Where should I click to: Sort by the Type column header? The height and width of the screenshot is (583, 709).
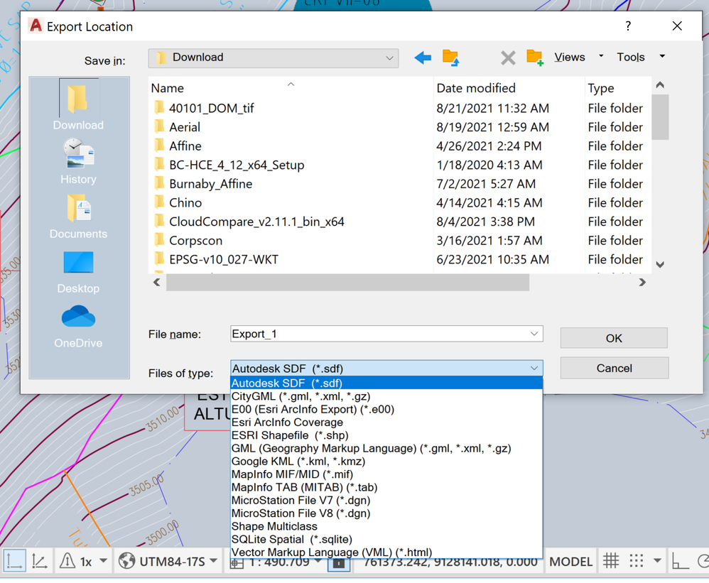pos(617,87)
